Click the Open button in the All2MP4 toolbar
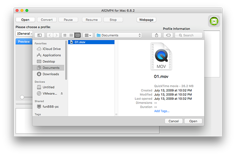This screenshot has height=156, width=236. click(25, 20)
